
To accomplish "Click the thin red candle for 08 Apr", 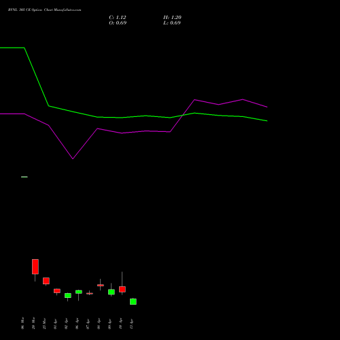I will click(101, 286).
